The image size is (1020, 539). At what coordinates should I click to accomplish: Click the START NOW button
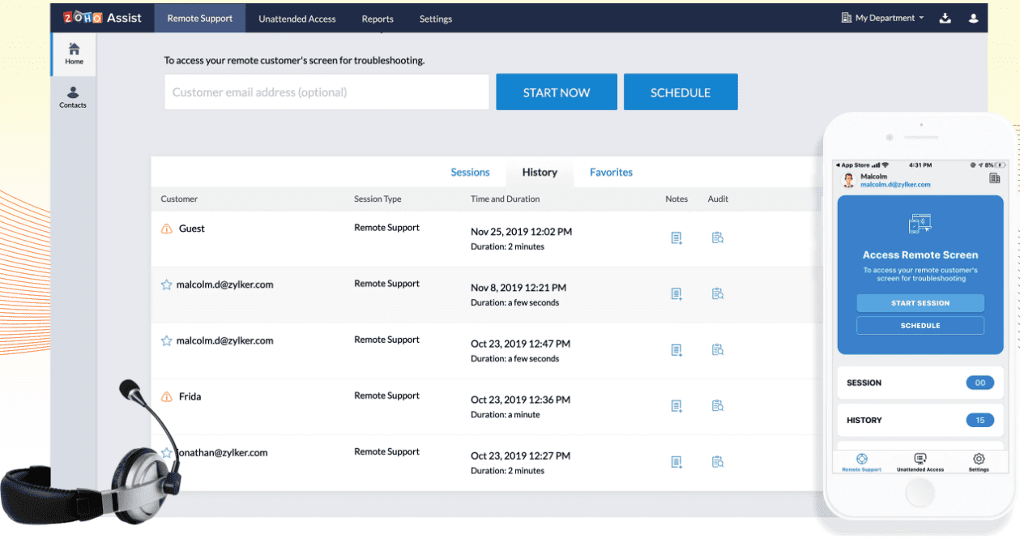(x=557, y=92)
